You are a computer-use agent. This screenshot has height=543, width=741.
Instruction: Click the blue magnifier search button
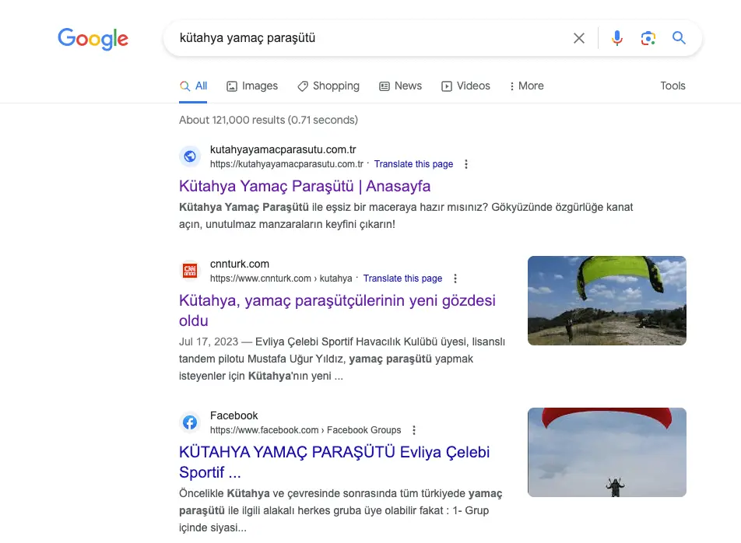point(679,38)
